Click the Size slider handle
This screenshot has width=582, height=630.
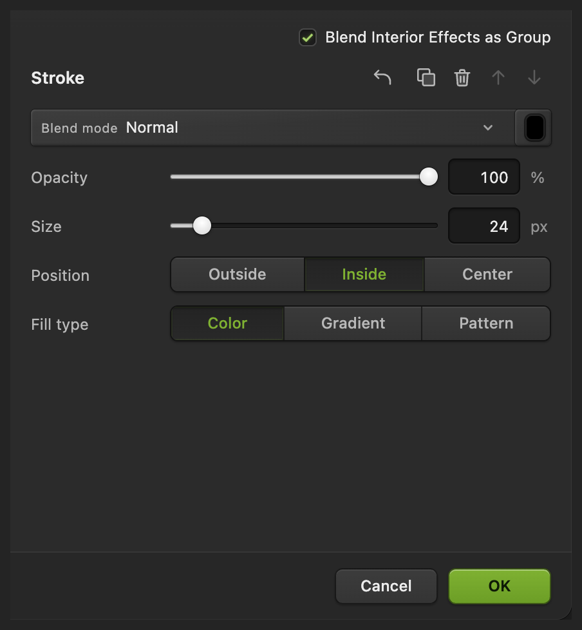[202, 226]
